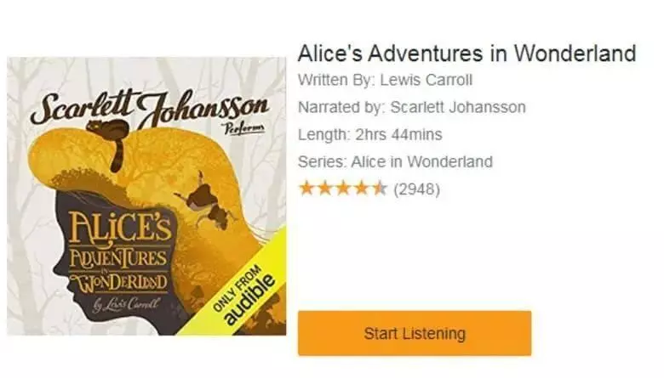
Task: Click the Lewis Carroll signature on the cover
Action: pyautogui.click(x=127, y=304)
